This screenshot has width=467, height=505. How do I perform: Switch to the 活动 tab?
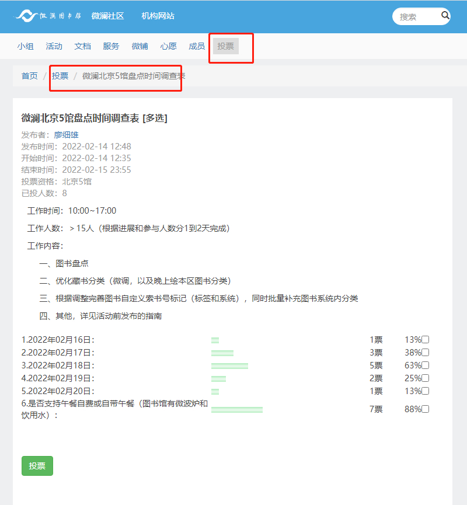[x=54, y=46]
